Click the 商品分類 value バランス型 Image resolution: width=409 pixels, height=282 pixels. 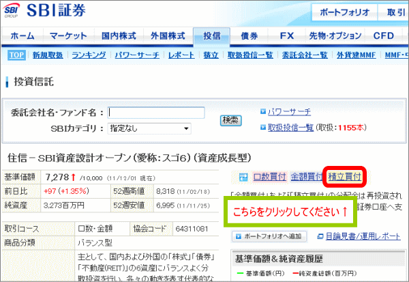95,243
